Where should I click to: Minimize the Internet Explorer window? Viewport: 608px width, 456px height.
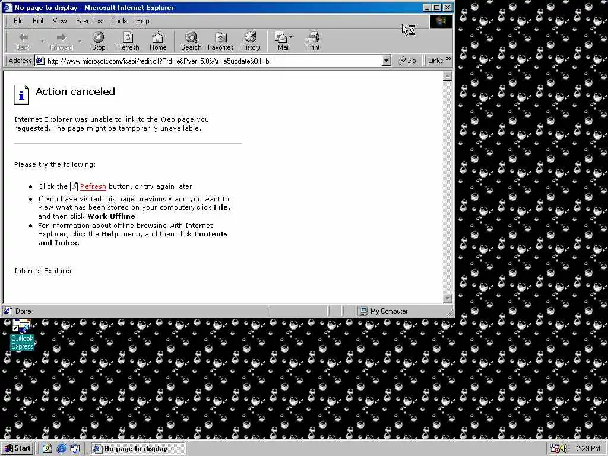coord(427,7)
